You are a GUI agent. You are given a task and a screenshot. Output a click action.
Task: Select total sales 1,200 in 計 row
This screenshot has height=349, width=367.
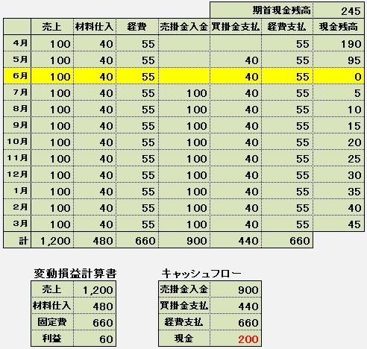[52, 240]
